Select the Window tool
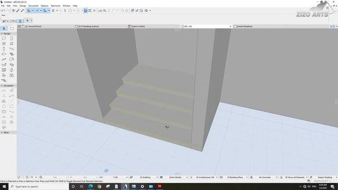This screenshot has width=338, height=190. (4, 43)
